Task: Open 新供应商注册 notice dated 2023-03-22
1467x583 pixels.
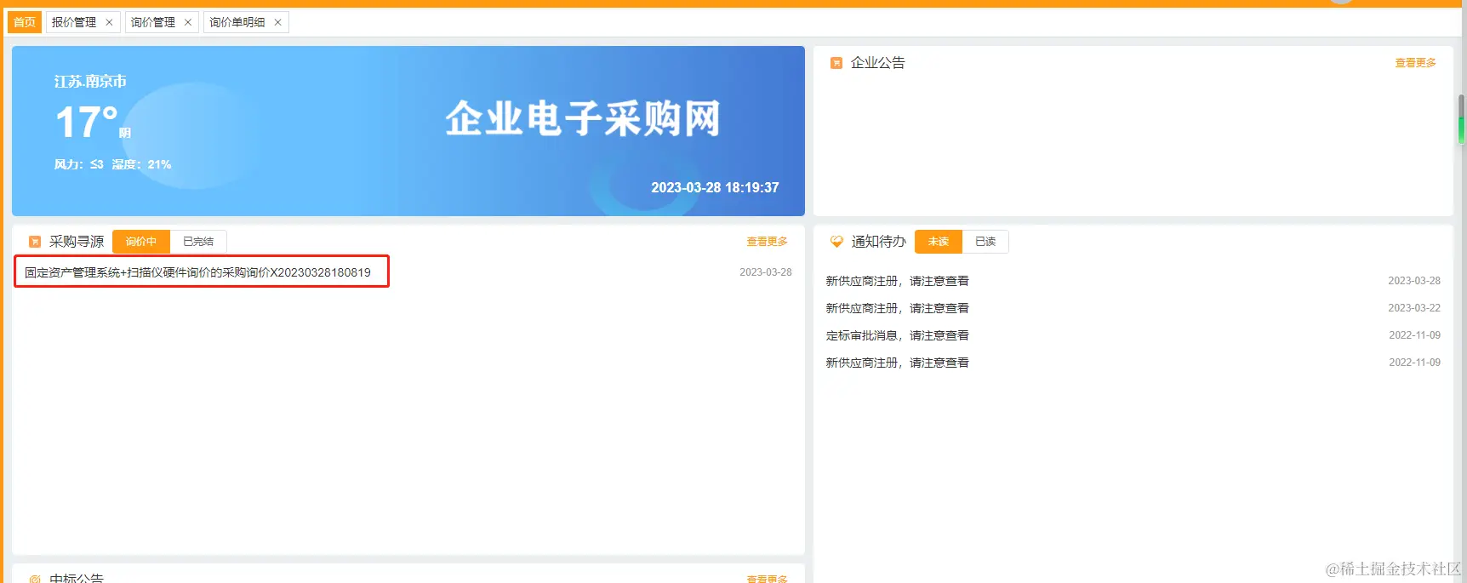Action: (897, 308)
